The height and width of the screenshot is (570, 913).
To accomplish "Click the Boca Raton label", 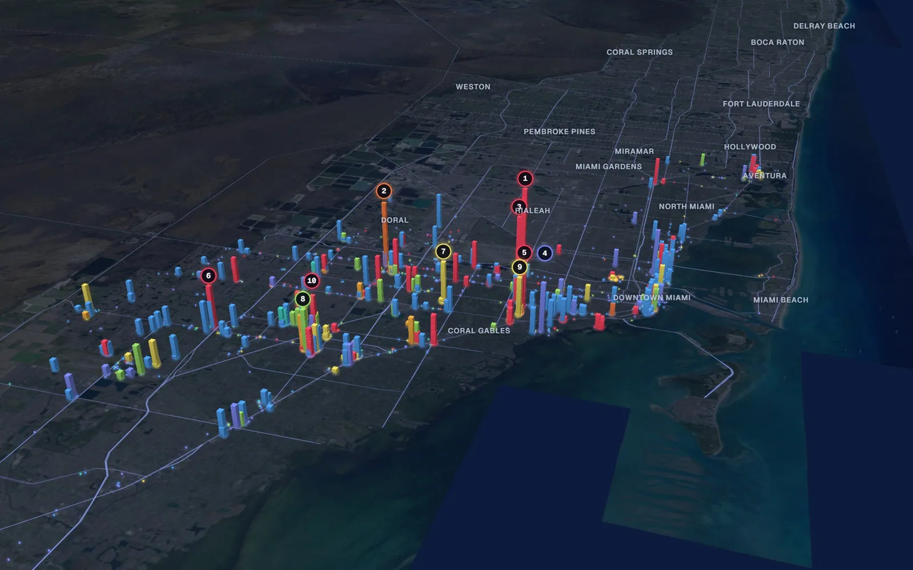I will click(777, 42).
